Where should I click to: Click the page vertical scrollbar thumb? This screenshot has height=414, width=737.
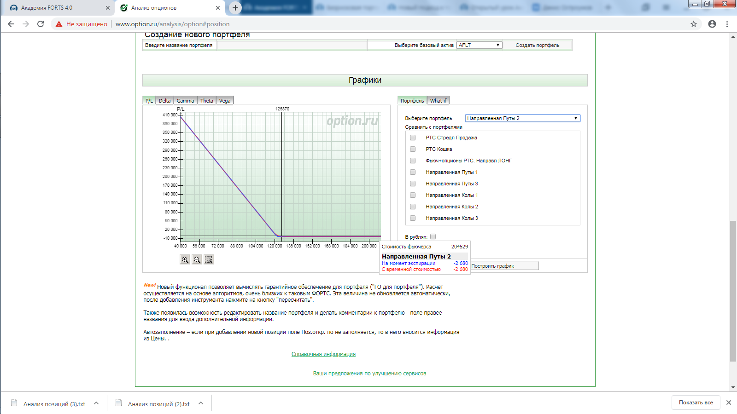click(x=733, y=291)
